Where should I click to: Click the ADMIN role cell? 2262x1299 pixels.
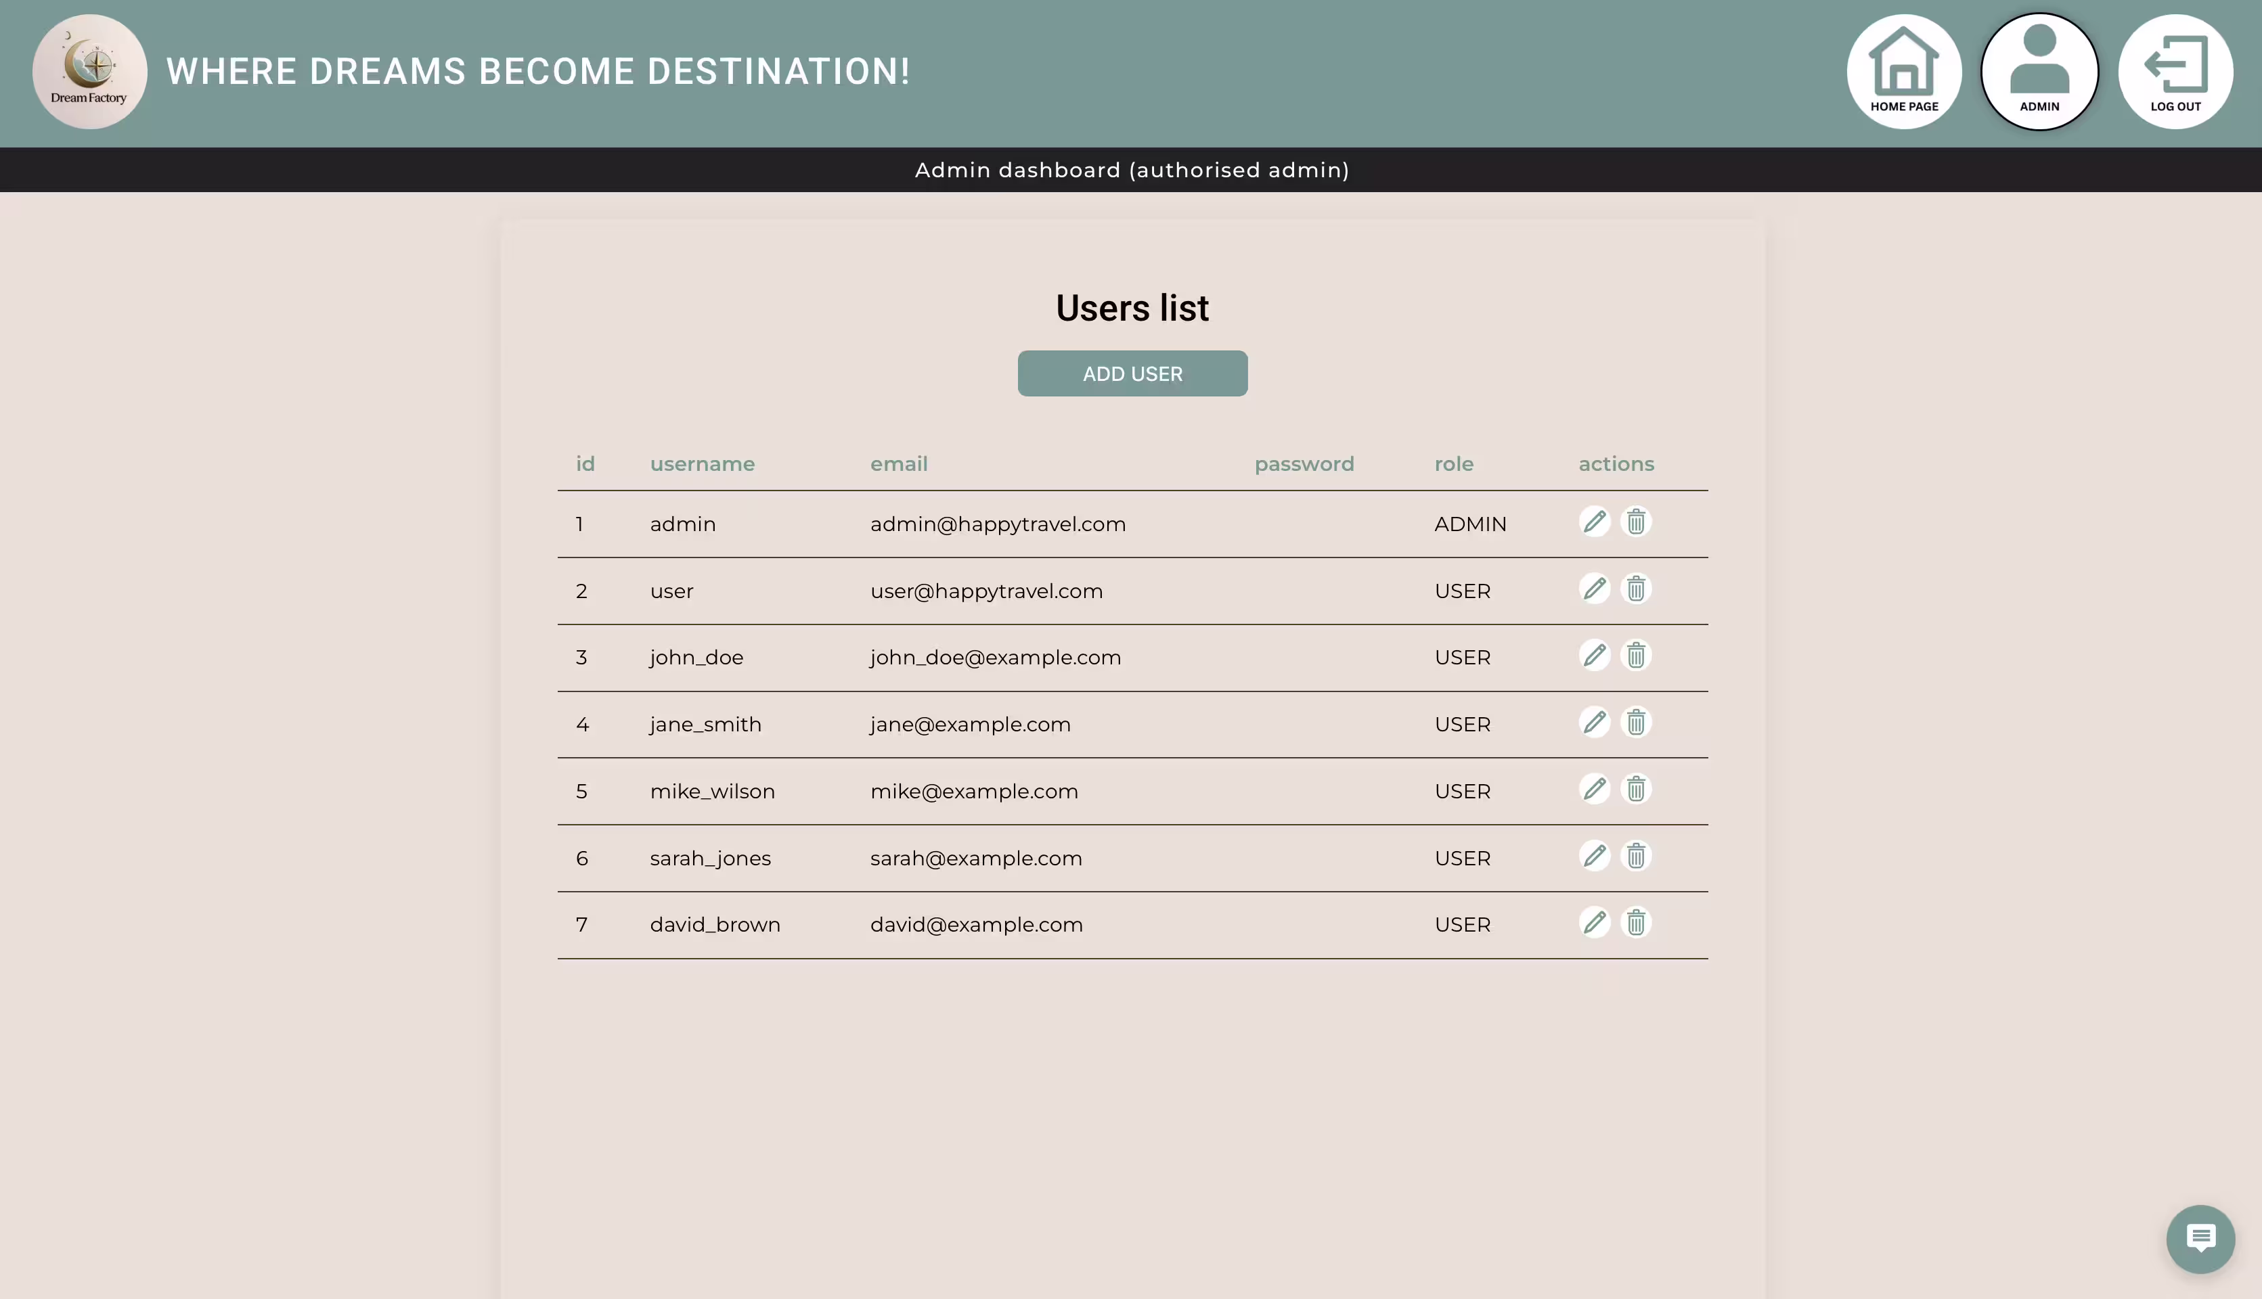1469,524
